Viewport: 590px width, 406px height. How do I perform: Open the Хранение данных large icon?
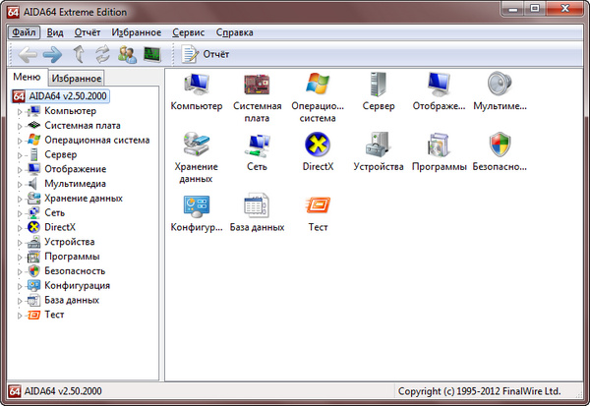[196, 146]
